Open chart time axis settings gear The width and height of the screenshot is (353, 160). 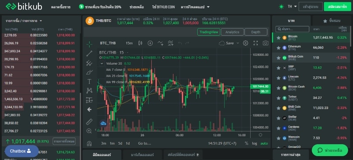coord(260,135)
